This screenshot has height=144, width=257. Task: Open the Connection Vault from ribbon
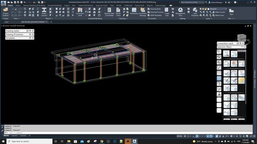(x=80, y=12)
